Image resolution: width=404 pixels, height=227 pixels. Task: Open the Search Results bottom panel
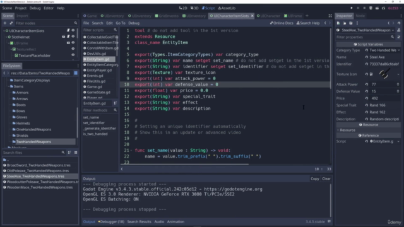pos(139,221)
